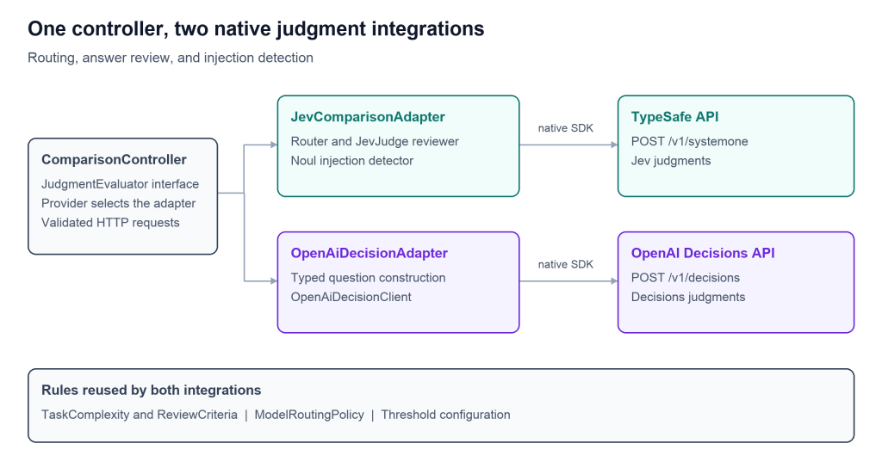Select the JevComparisonAdapter heading
Viewport: 882px width, 468px height.
[x=368, y=117]
